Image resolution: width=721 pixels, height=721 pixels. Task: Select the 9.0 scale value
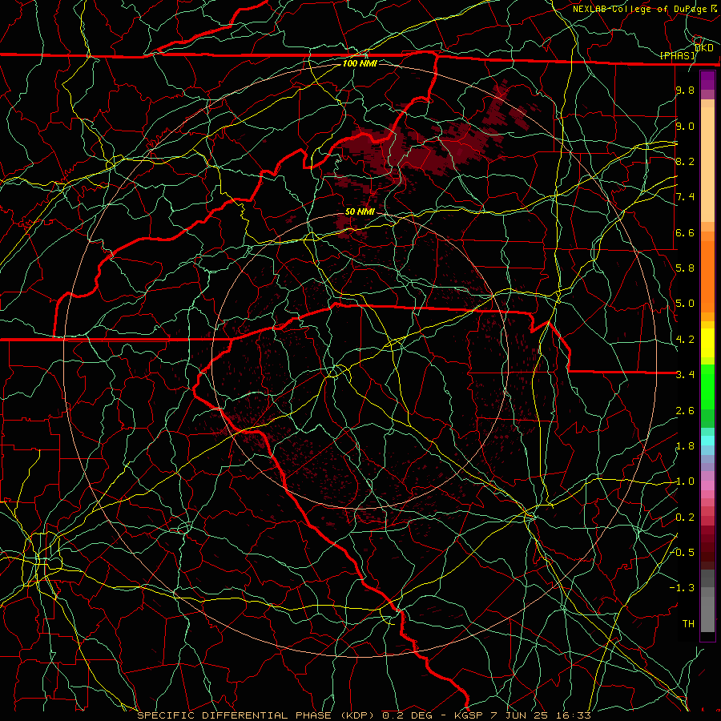(685, 126)
